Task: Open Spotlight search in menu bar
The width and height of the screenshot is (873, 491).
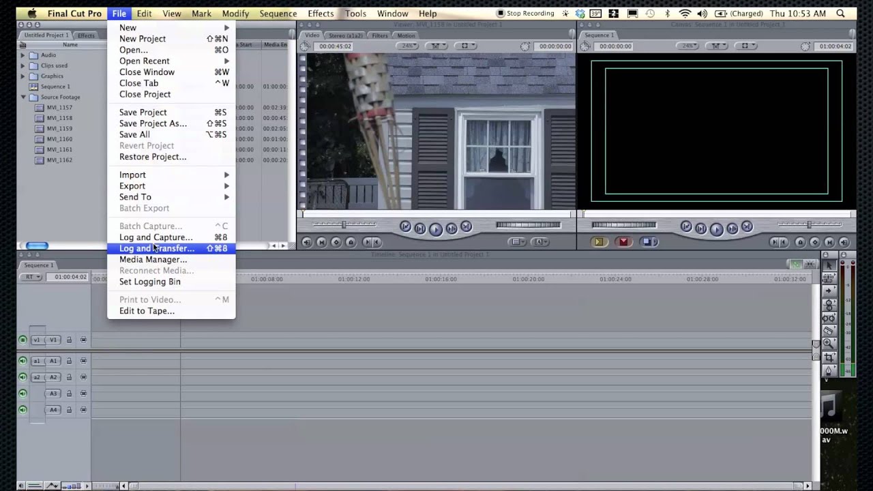Action: pos(841,14)
